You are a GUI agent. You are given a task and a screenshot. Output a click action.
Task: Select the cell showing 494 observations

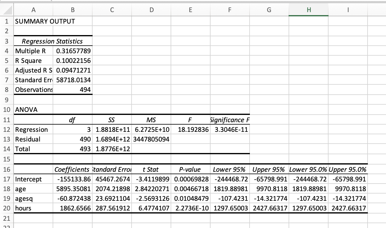tap(73, 90)
